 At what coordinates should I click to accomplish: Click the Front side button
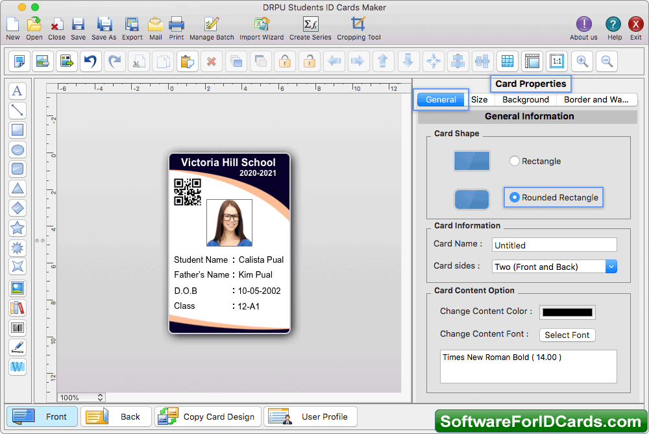click(x=42, y=416)
